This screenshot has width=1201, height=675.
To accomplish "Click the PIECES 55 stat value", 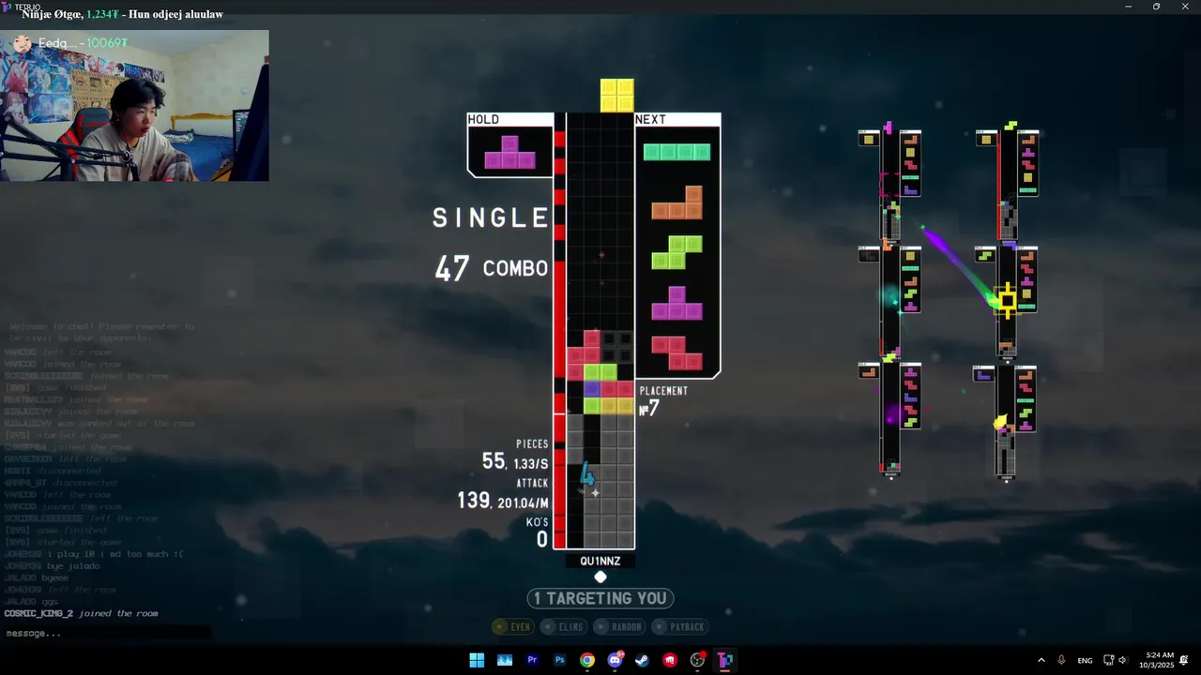I will [x=494, y=461].
